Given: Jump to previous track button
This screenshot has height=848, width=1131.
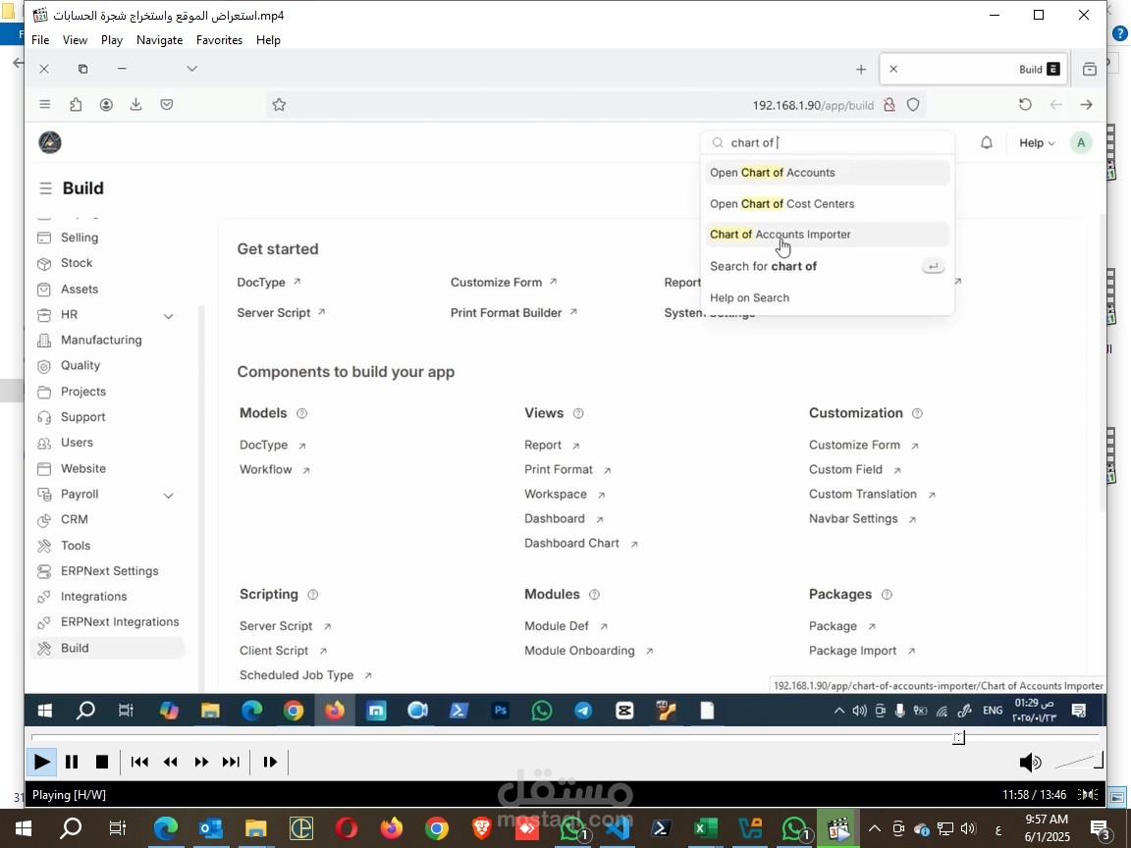Looking at the screenshot, I should 140,762.
